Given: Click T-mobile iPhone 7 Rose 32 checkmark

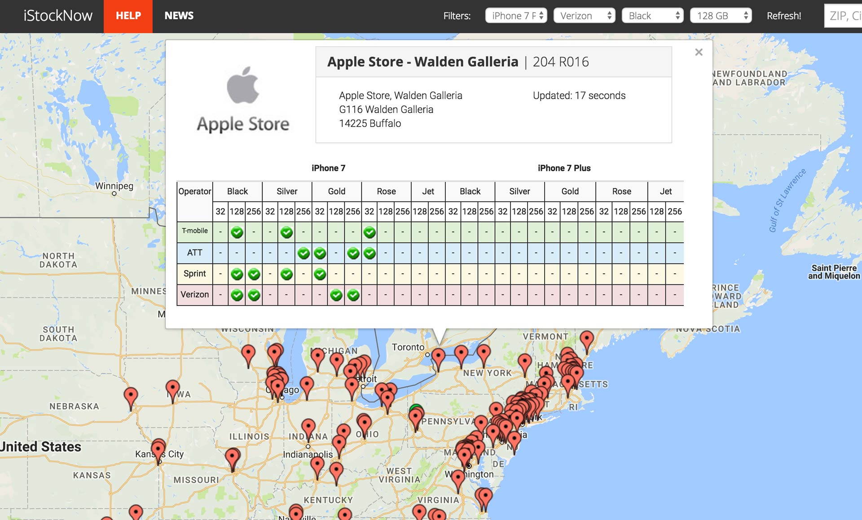Looking at the screenshot, I should click(x=369, y=232).
